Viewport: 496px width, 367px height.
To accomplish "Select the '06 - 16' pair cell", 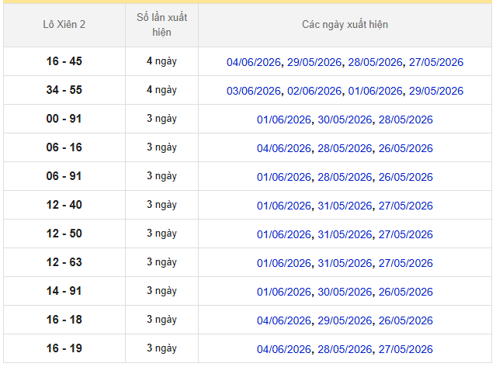I will 64,147.
